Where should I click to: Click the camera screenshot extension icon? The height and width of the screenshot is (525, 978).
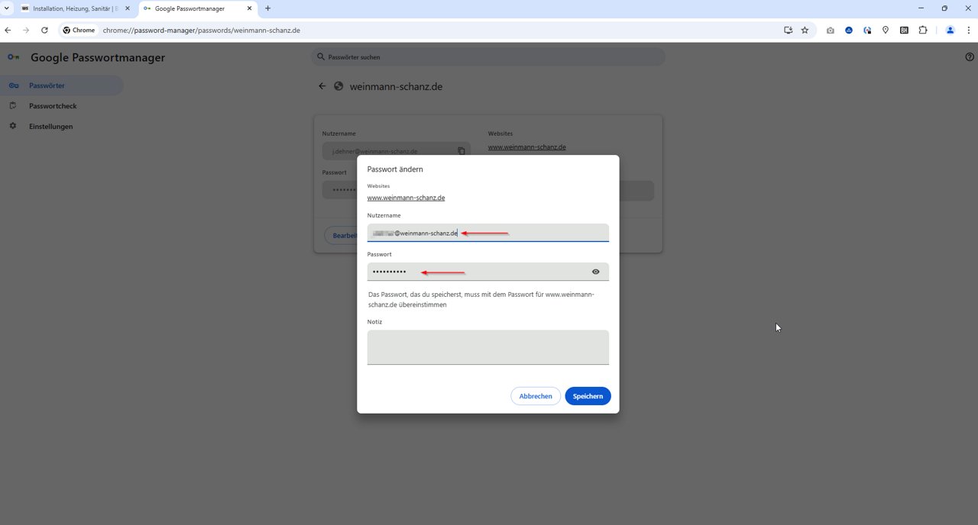(x=831, y=31)
